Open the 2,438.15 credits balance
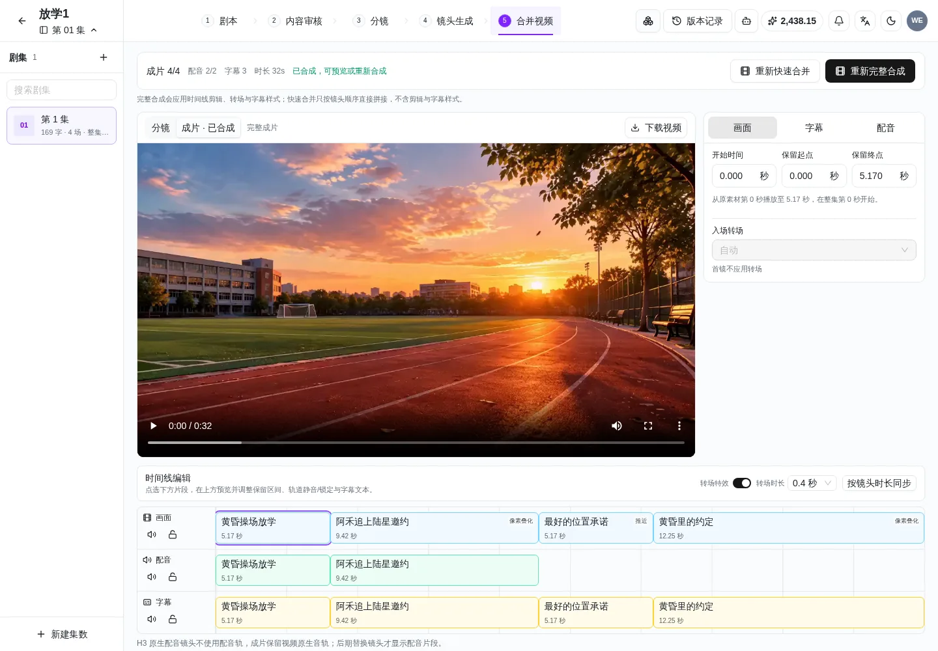 792,21
